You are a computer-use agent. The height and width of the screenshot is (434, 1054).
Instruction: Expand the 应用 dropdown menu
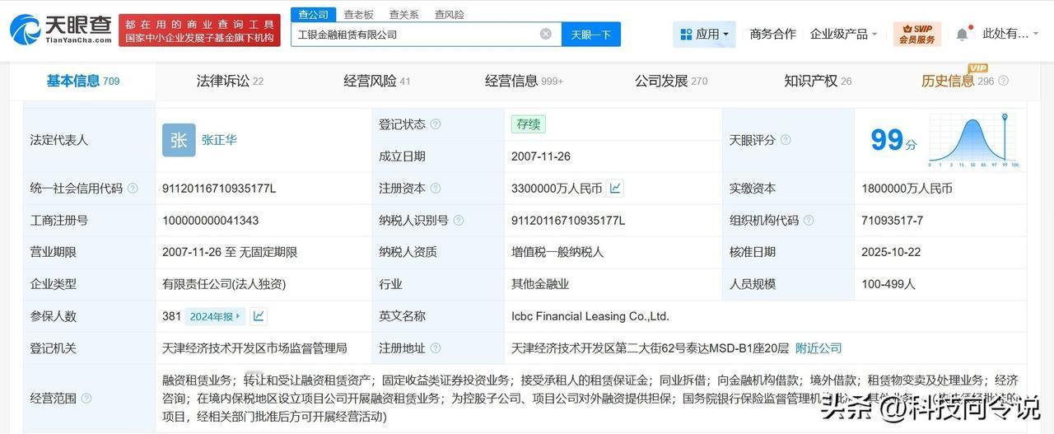point(725,35)
